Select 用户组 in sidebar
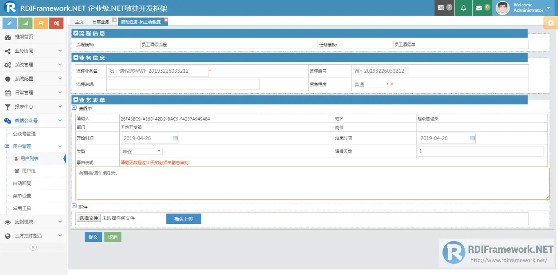This screenshot has width=558, height=275. coord(29,171)
